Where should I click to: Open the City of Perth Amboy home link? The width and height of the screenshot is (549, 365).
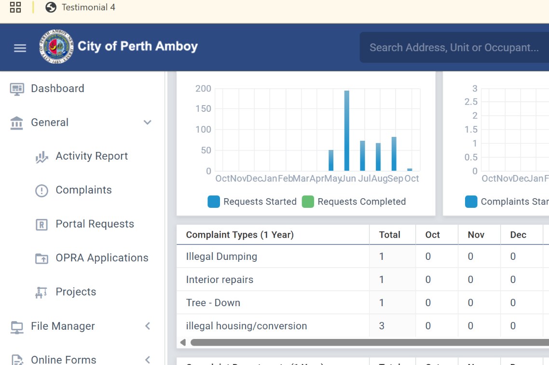137,46
